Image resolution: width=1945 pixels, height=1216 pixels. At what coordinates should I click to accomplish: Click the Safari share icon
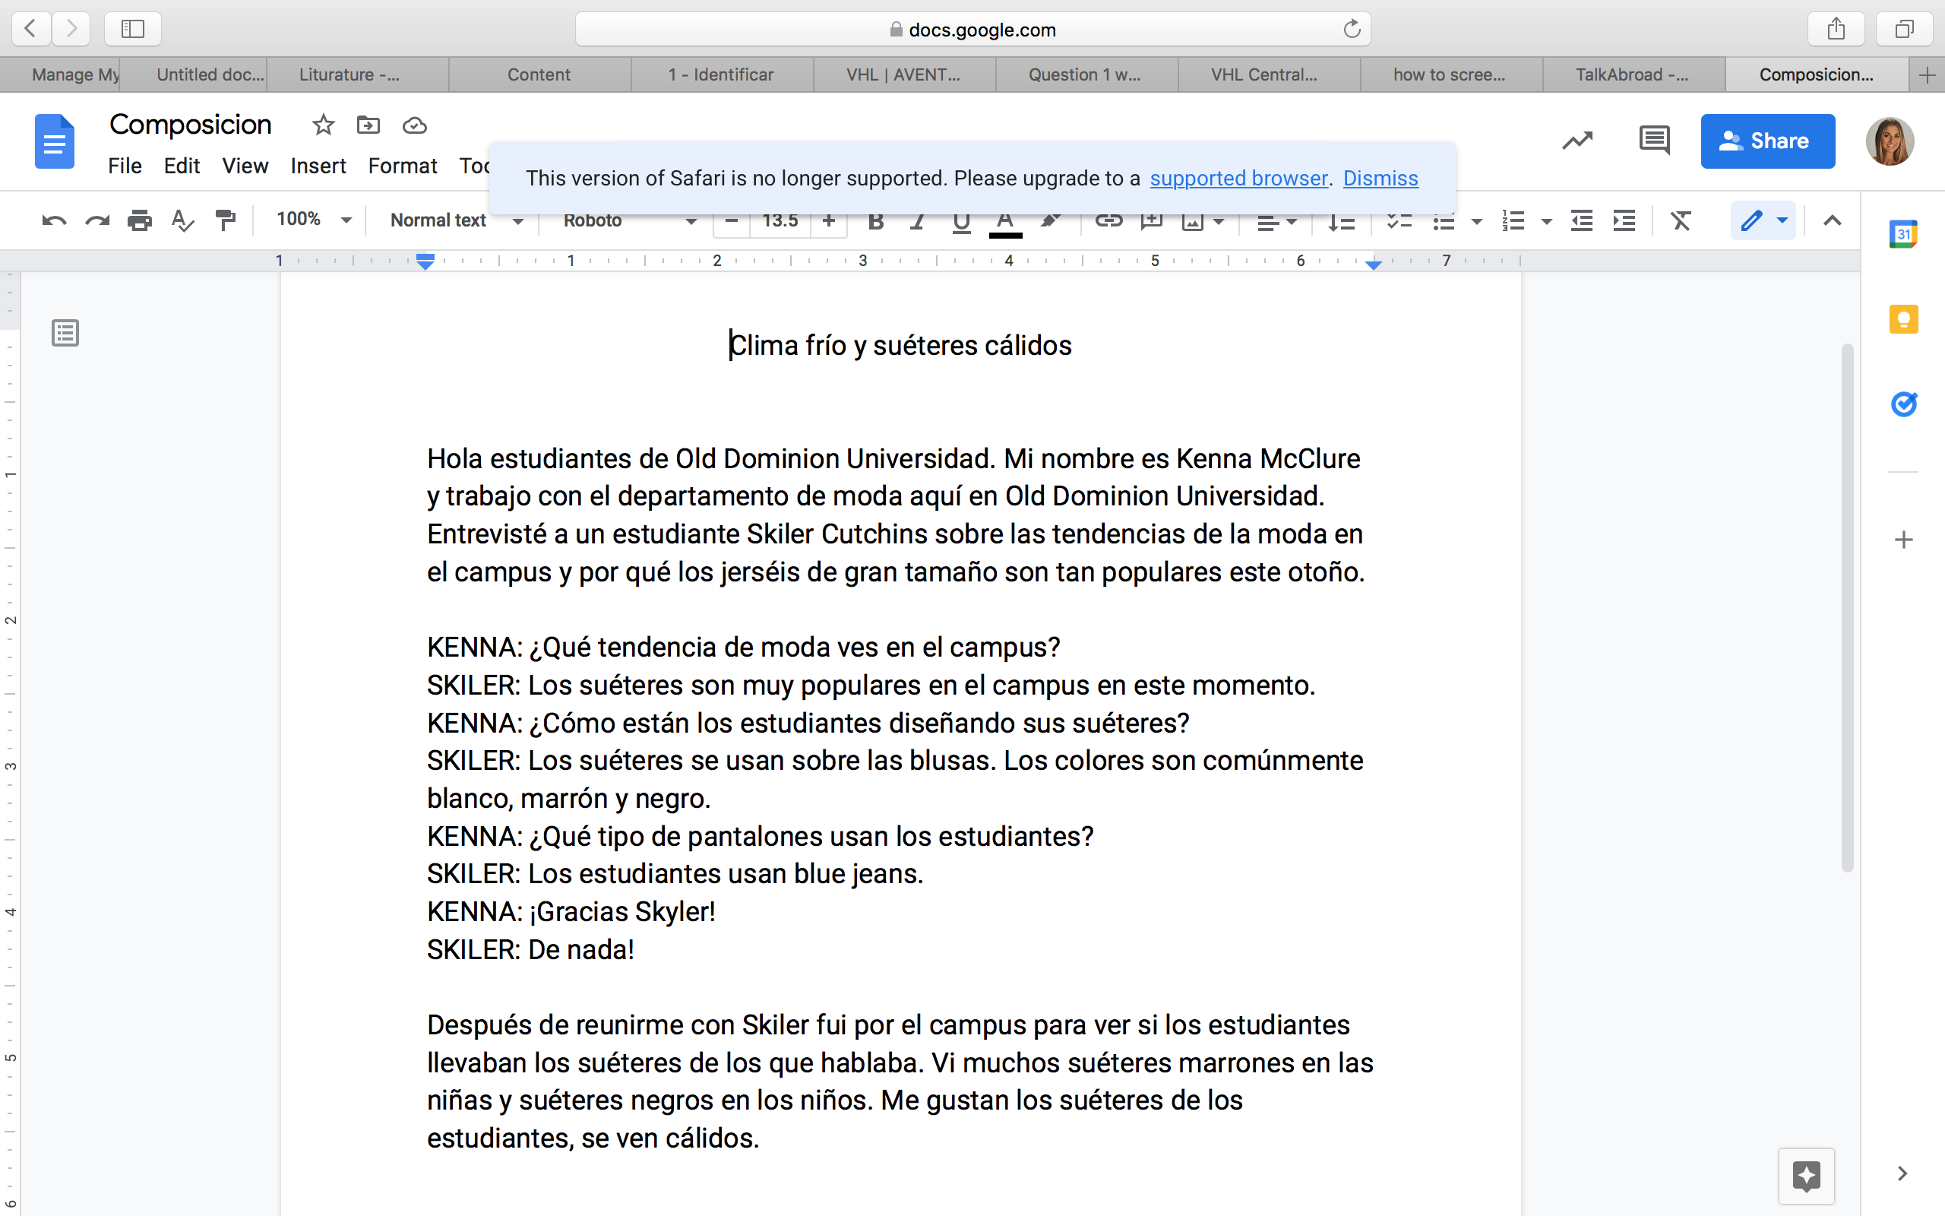coord(1836,29)
